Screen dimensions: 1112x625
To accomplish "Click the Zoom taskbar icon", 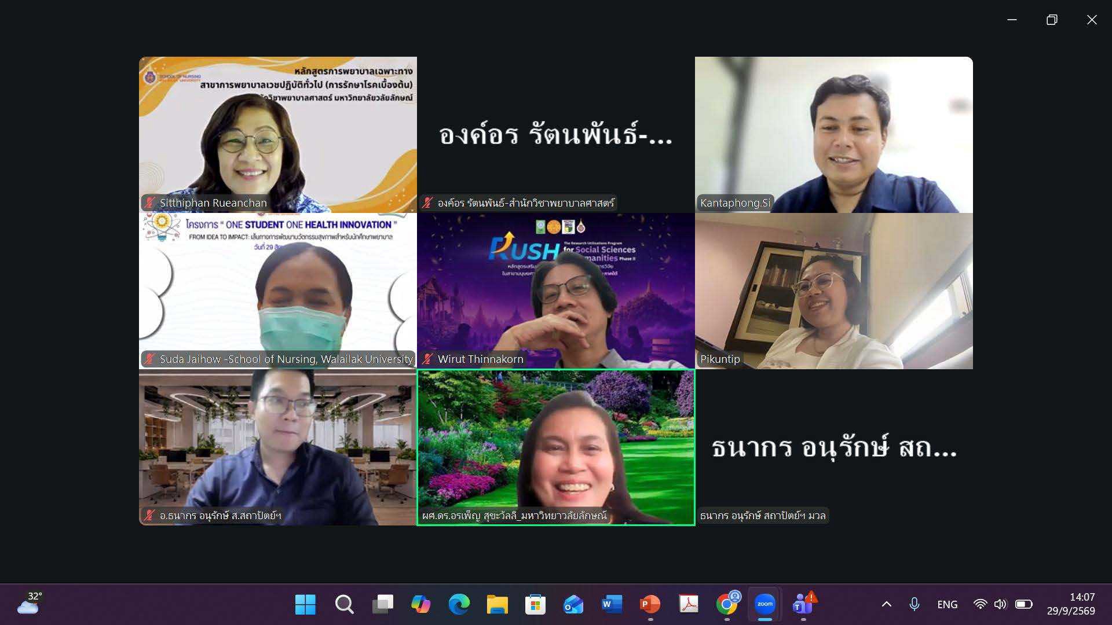I will [x=765, y=605].
